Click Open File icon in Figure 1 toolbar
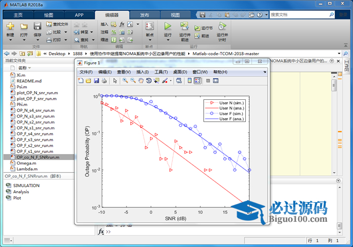The height and width of the screenshot is (247, 353). pos(88,81)
